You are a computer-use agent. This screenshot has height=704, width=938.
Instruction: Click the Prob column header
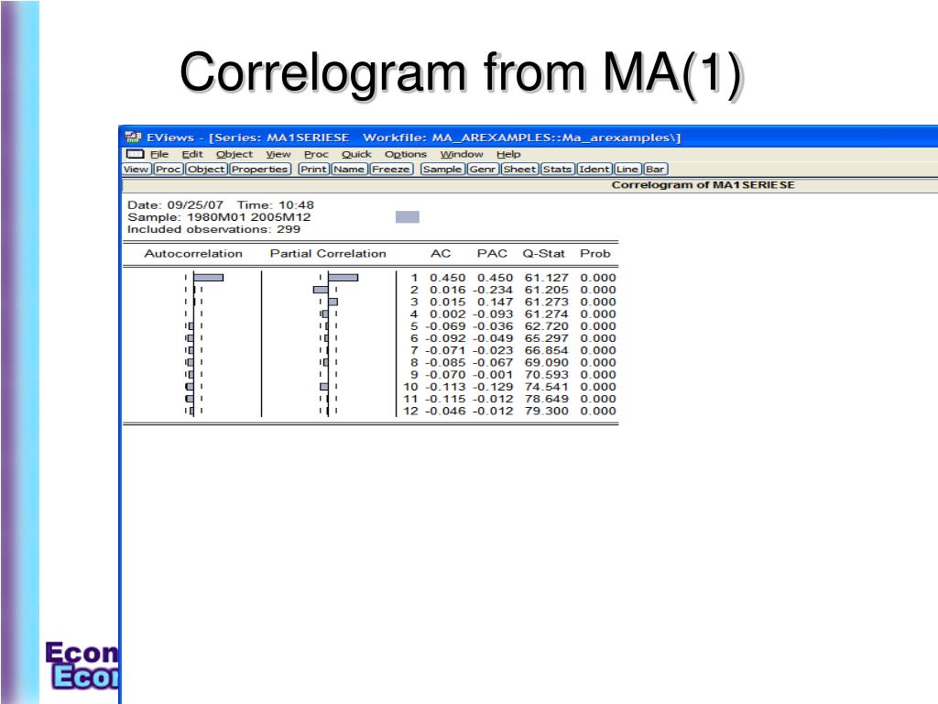pos(595,254)
